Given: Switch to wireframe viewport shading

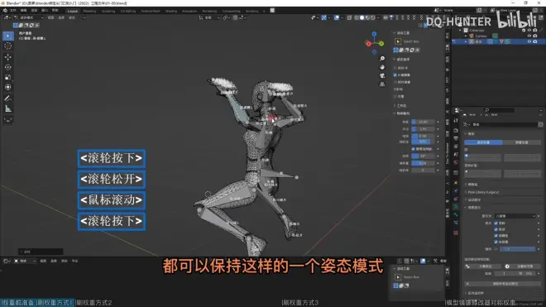Looking at the screenshot, I should point(357,17).
